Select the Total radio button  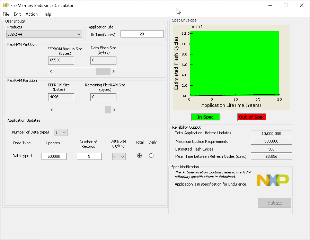[139, 155]
